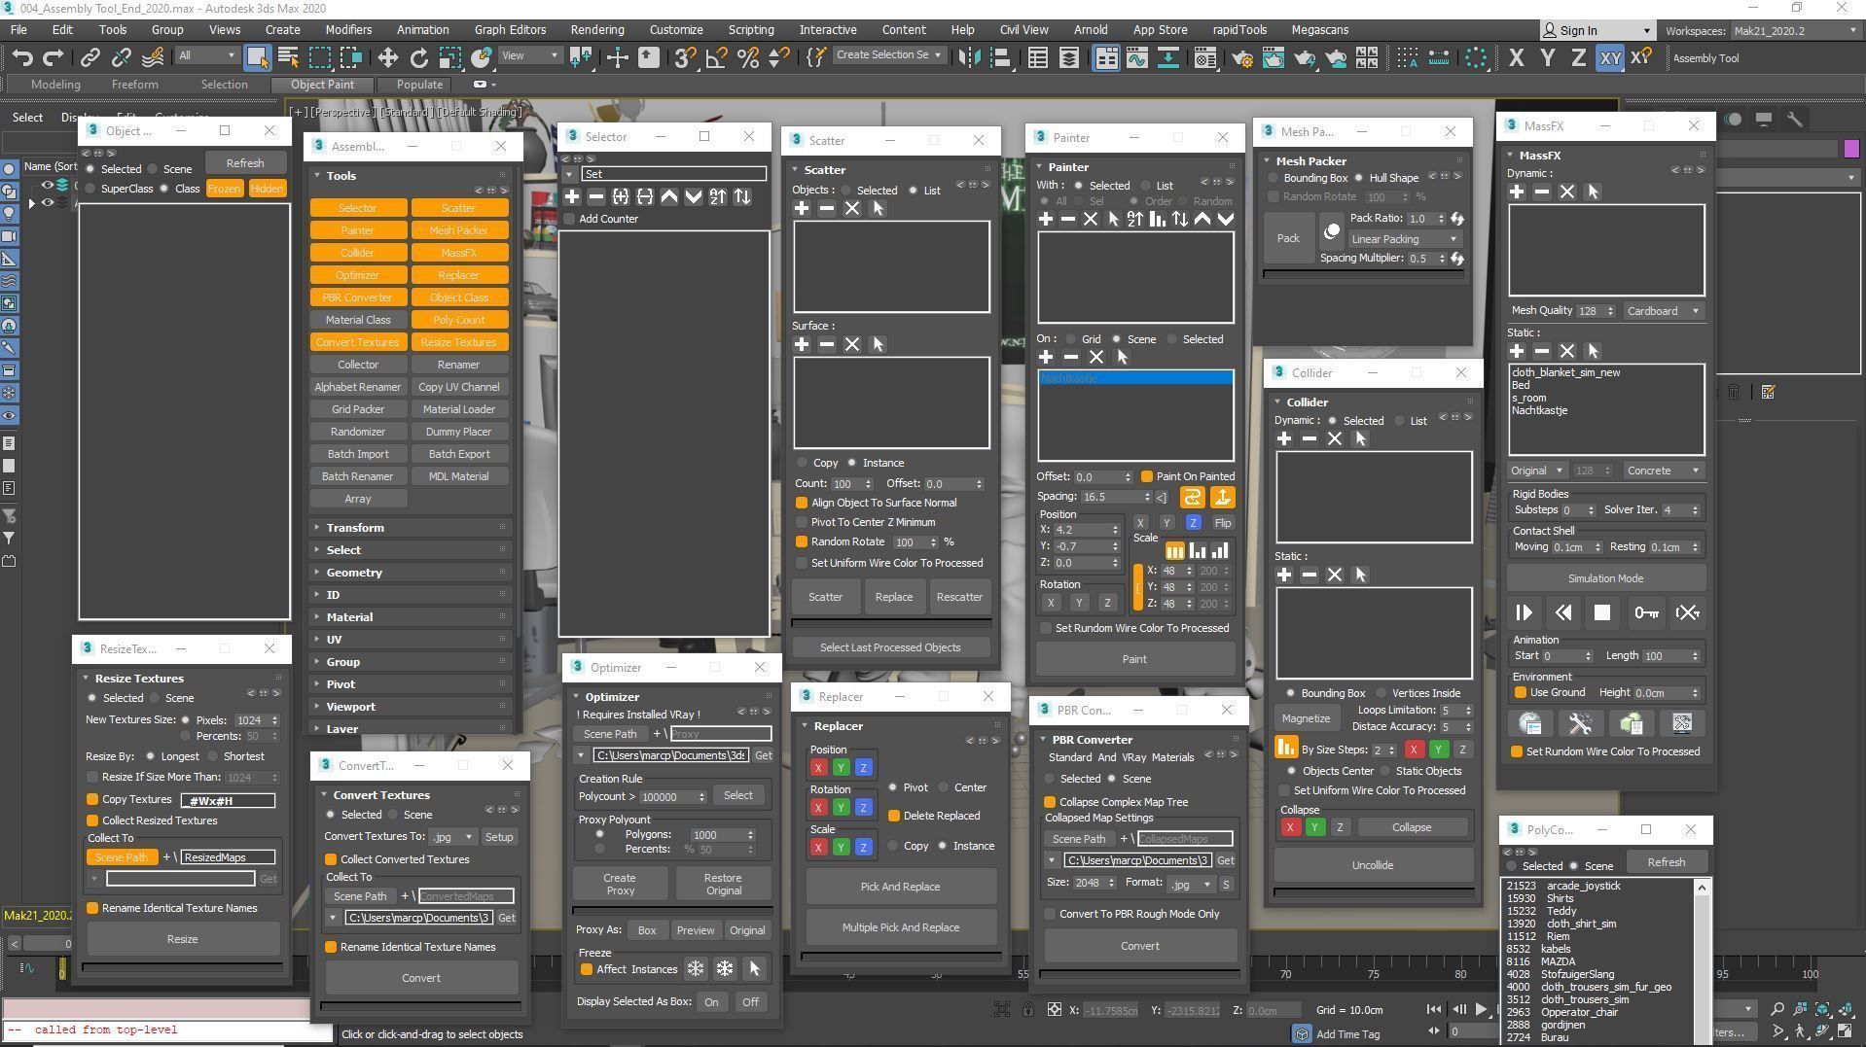
Task: Click Create Proxy button in Optimizer
Action: (x=621, y=884)
